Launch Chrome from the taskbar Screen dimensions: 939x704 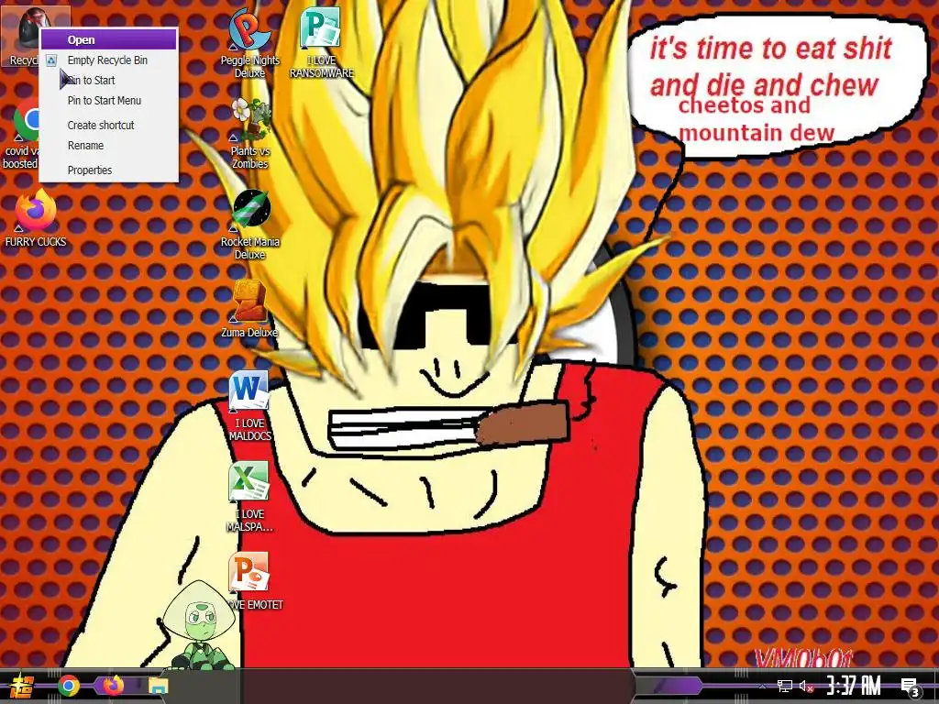click(69, 686)
